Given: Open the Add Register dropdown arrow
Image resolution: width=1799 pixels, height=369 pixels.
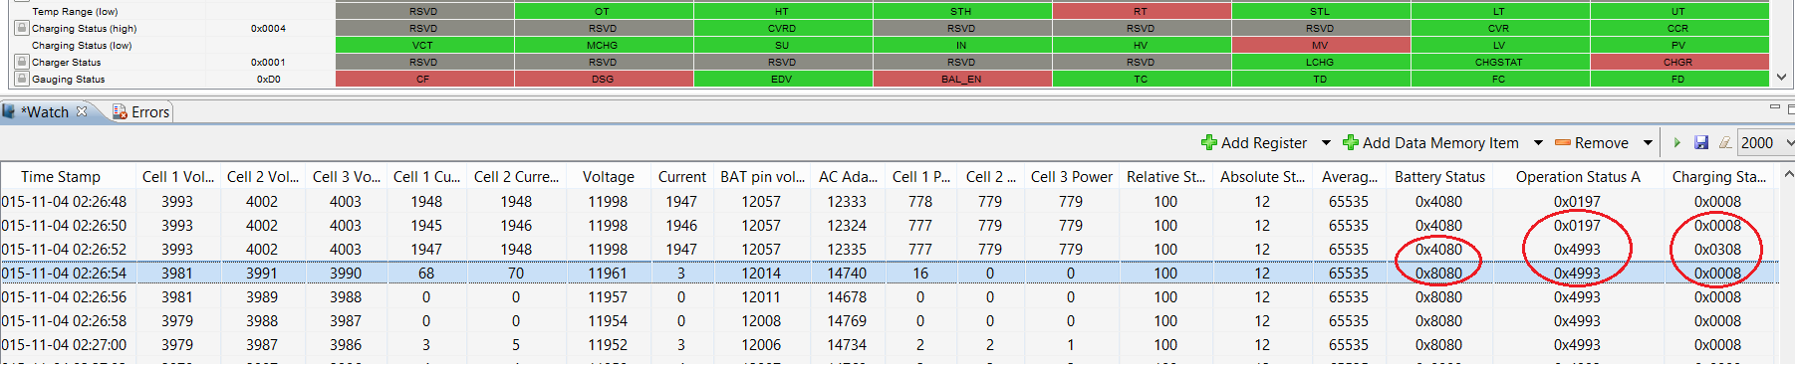Looking at the screenshot, I should point(1326,143).
